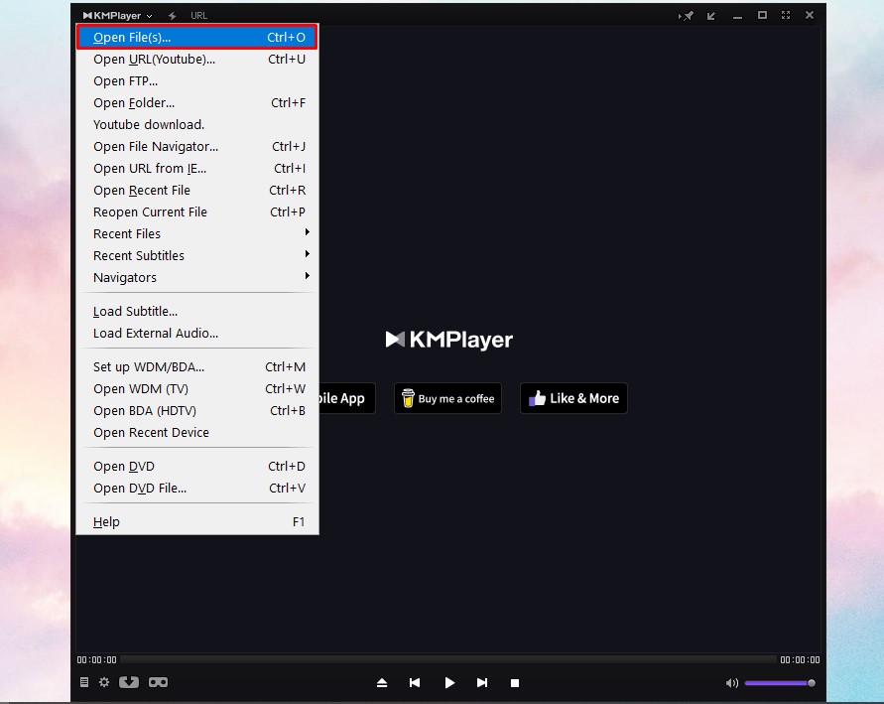Open the playlist panel icon
884x704 pixels.
(x=84, y=682)
